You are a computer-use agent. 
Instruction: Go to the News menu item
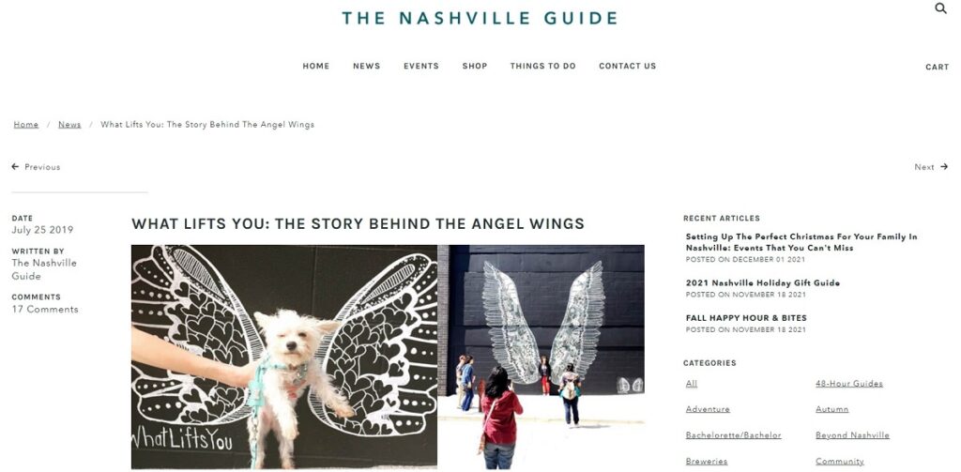367,67
